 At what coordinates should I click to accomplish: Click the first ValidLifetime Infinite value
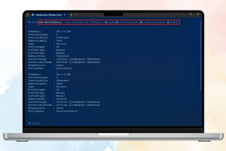[x=78, y=59]
